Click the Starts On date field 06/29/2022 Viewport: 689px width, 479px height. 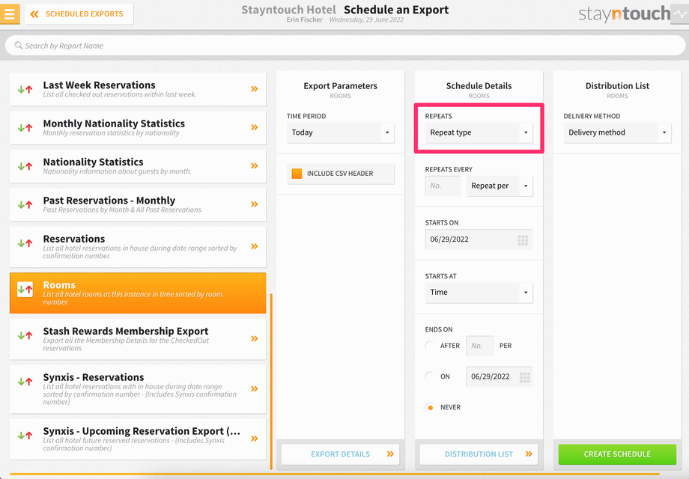pos(479,239)
